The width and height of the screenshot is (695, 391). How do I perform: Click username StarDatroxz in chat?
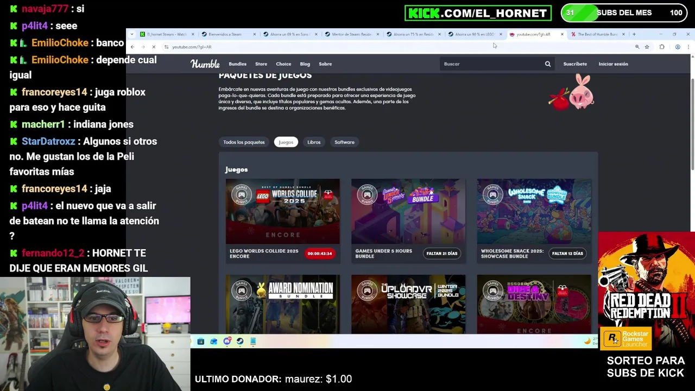48,141
